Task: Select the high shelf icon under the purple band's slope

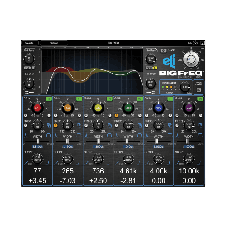Action: tap(200, 163)
